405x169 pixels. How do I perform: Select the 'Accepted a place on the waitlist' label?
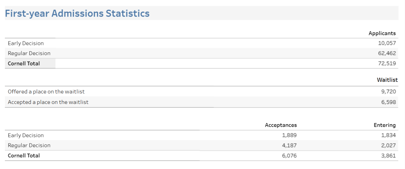tap(48, 102)
